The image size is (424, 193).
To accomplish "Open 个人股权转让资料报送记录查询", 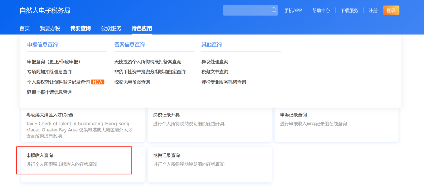I will [x=58, y=82].
